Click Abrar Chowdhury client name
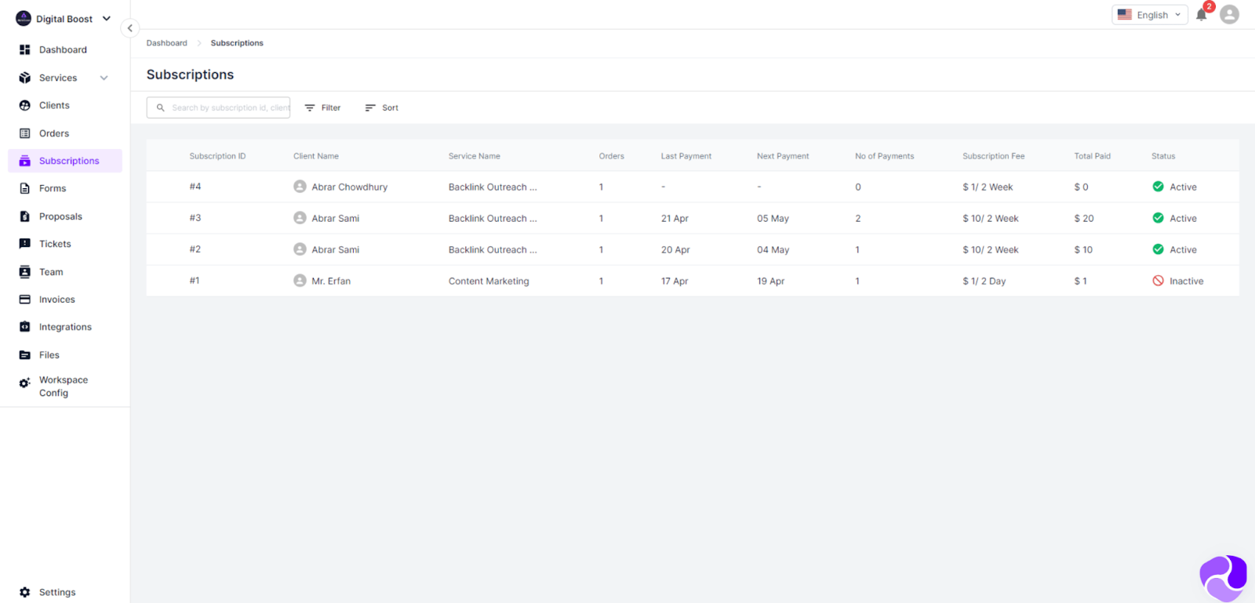 (350, 187)
